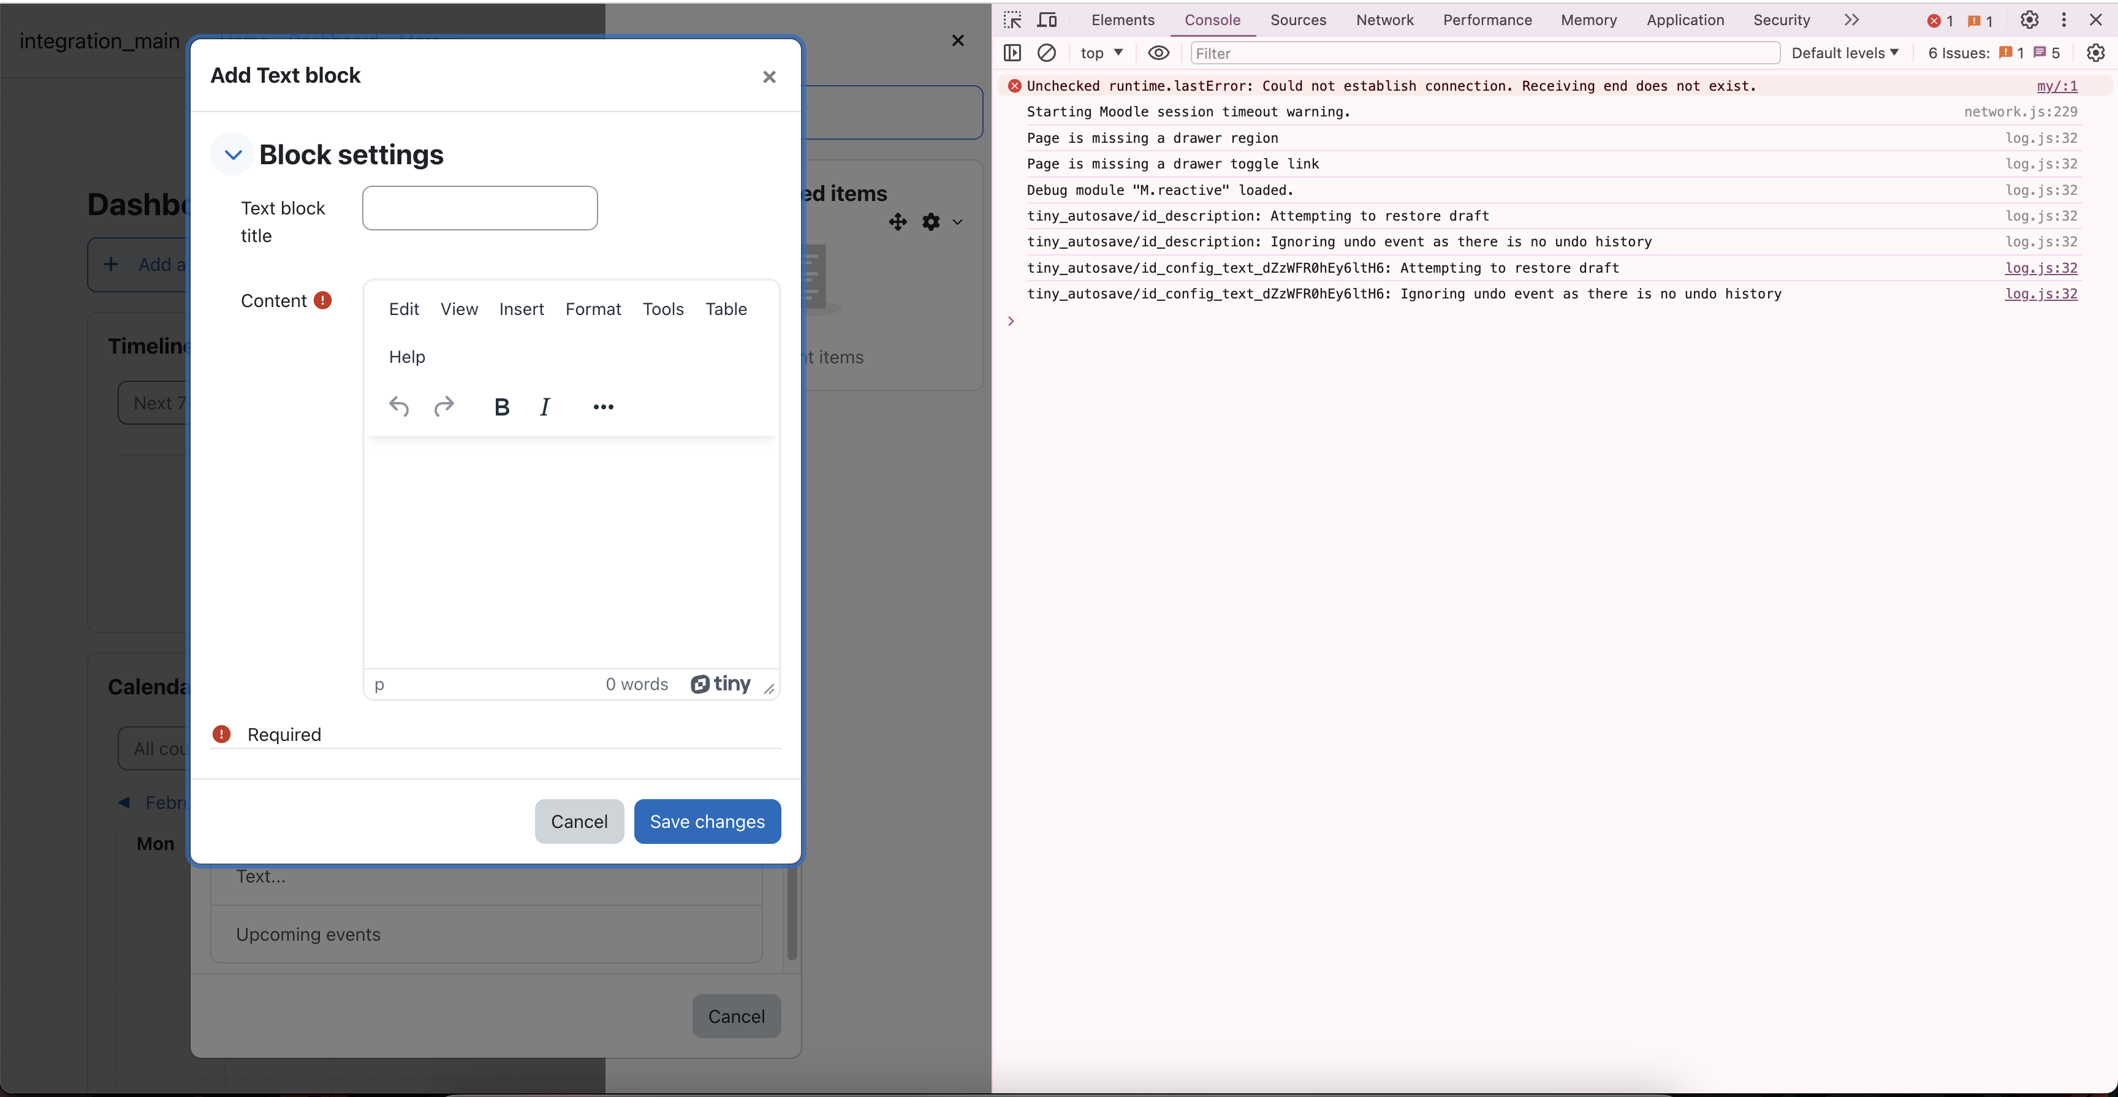Image resolution: width=2118 pixels, height=1097 pixels.
Task: Switch to the Network tab
Action: [1384, 20]
